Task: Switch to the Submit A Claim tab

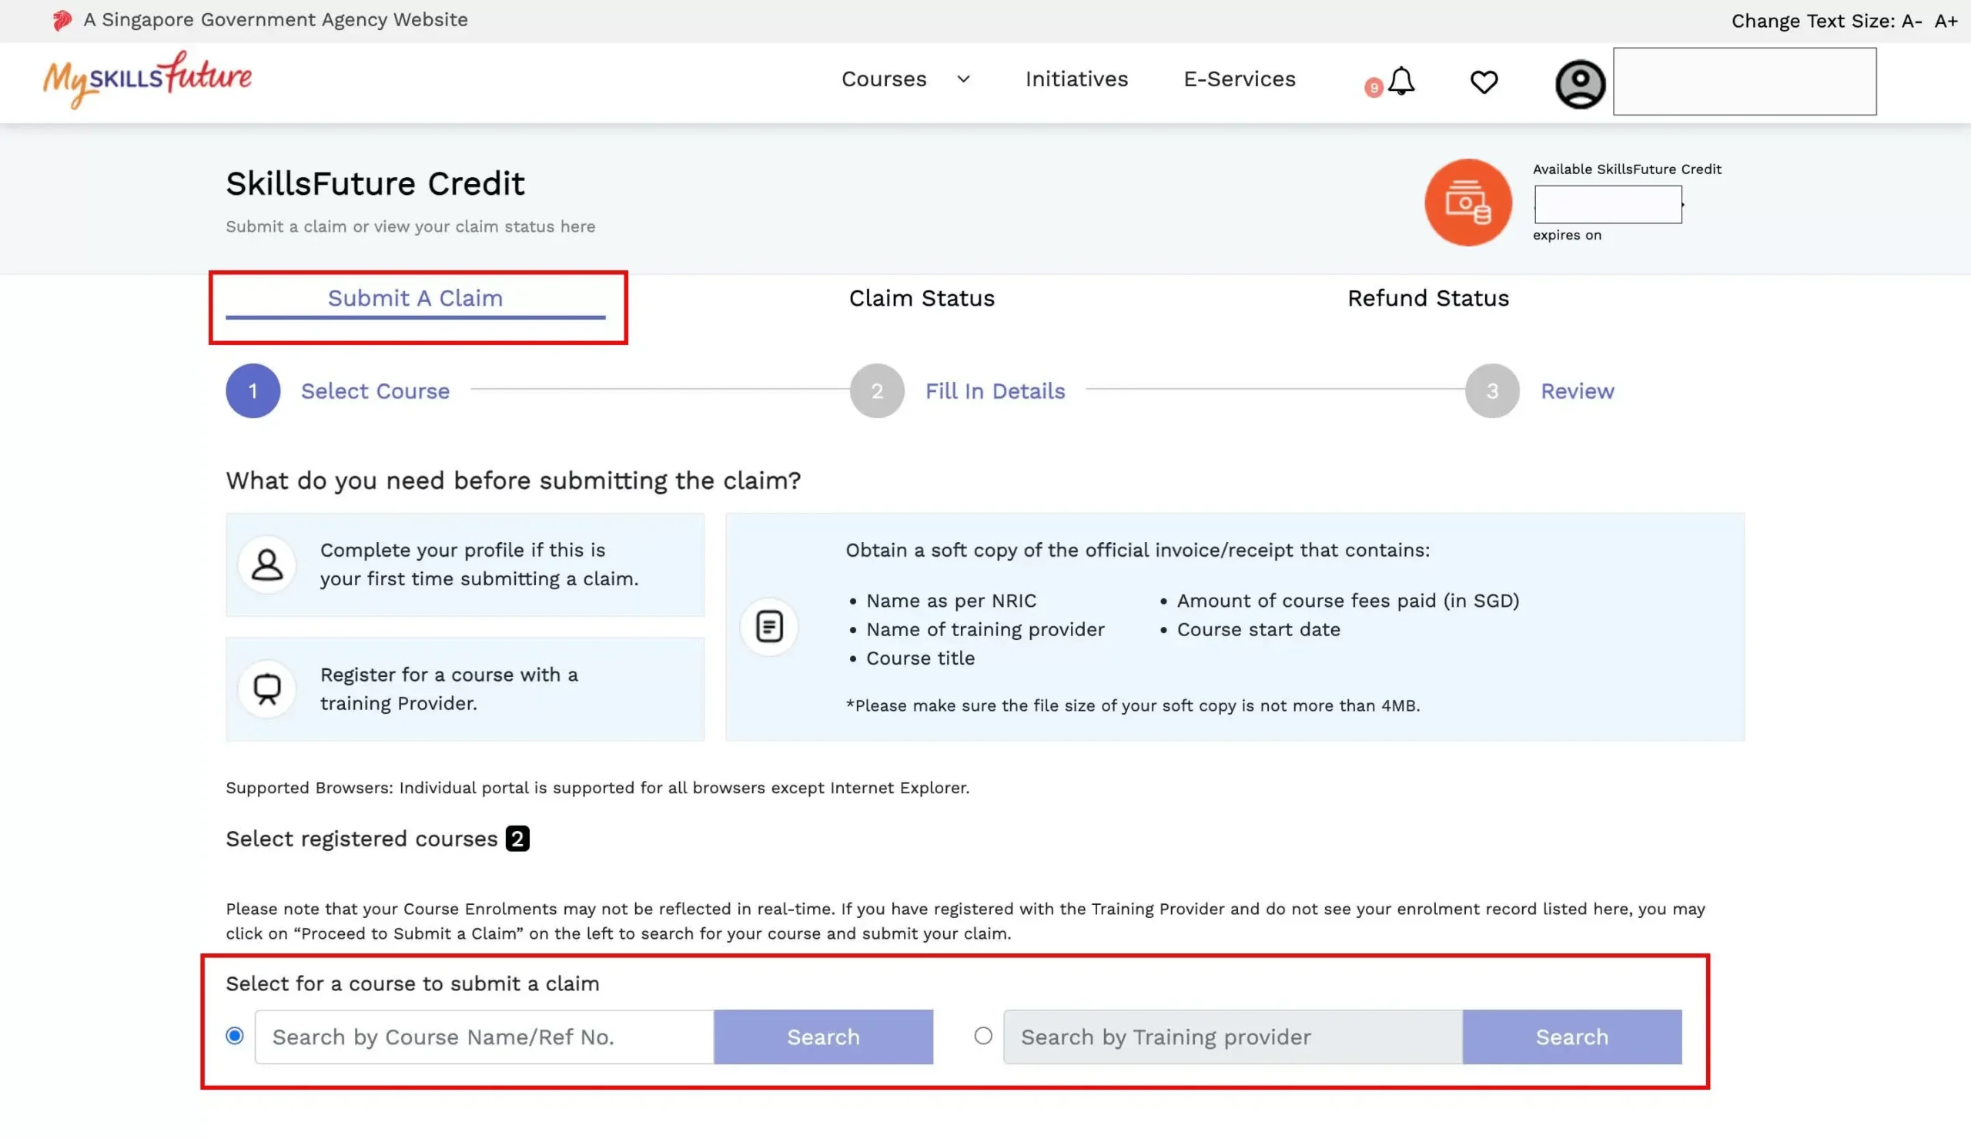Action: [415, 299]
